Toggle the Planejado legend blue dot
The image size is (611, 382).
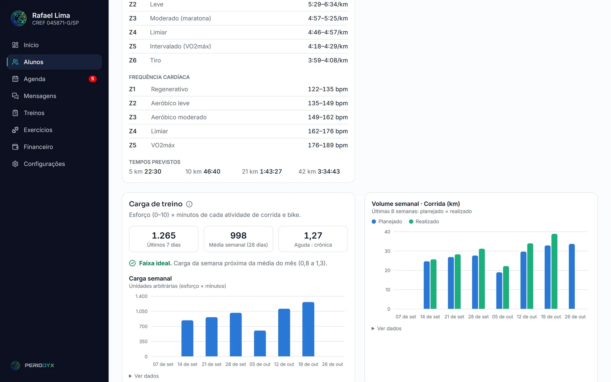pyautogui.click(x=374, y=222)
